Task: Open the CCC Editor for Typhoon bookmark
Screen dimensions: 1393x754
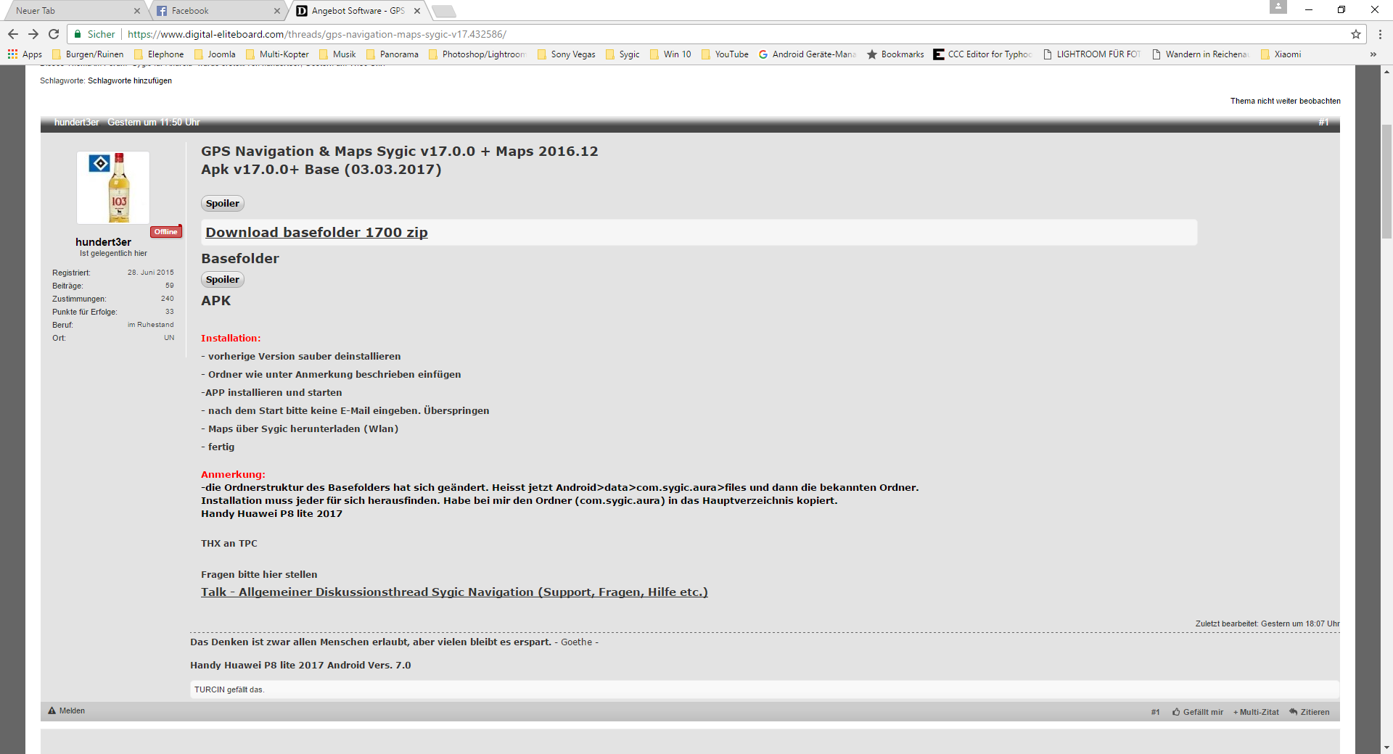Action: [983, 54]
